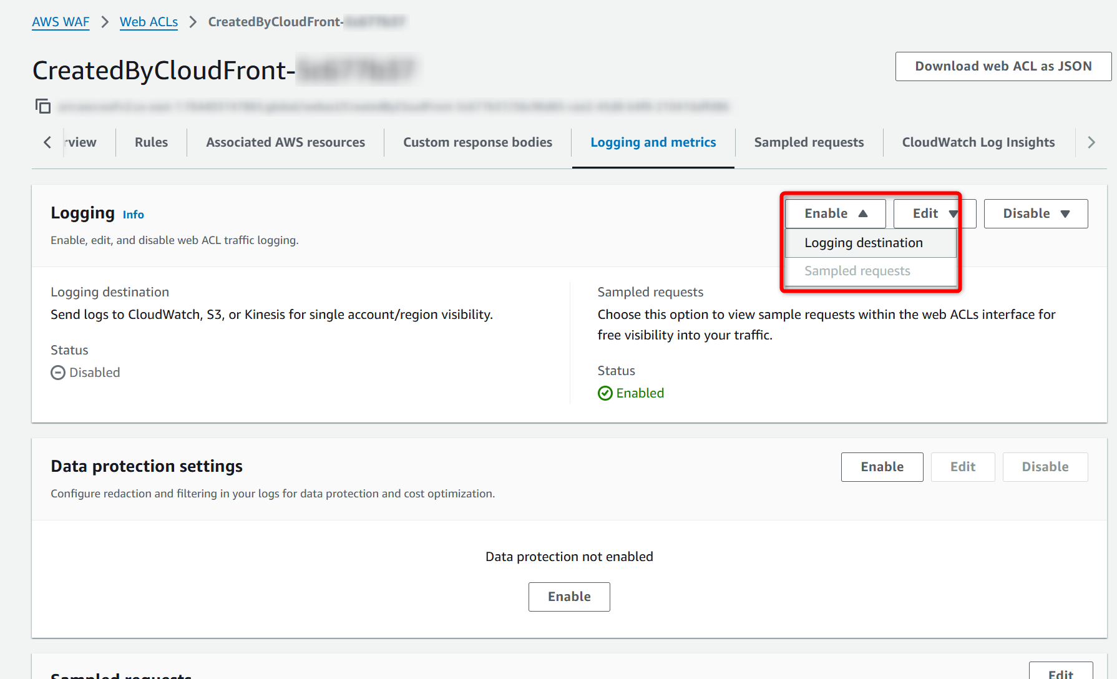Enable data protection in the header

point(882,467)
